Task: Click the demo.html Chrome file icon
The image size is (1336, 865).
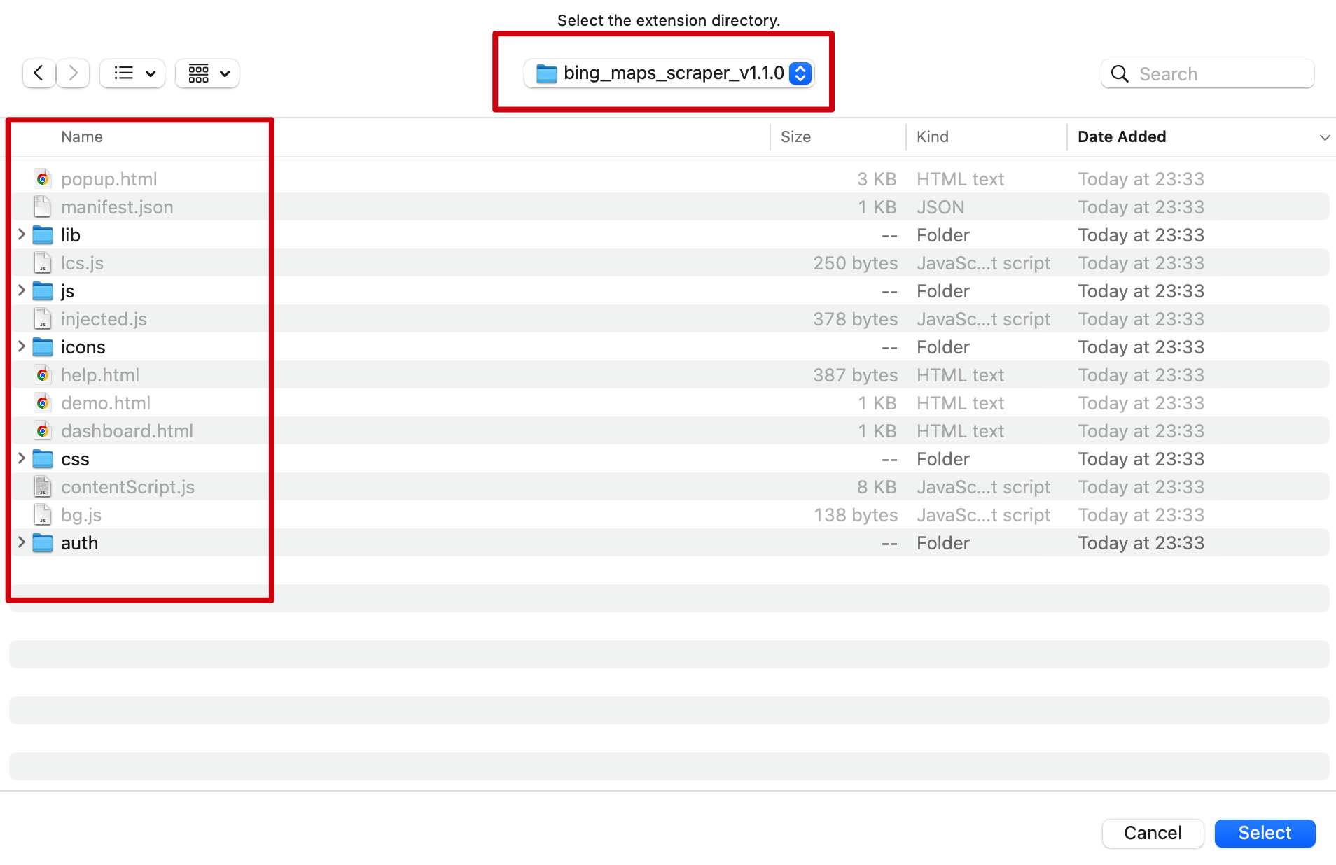Action: [43, 403]
